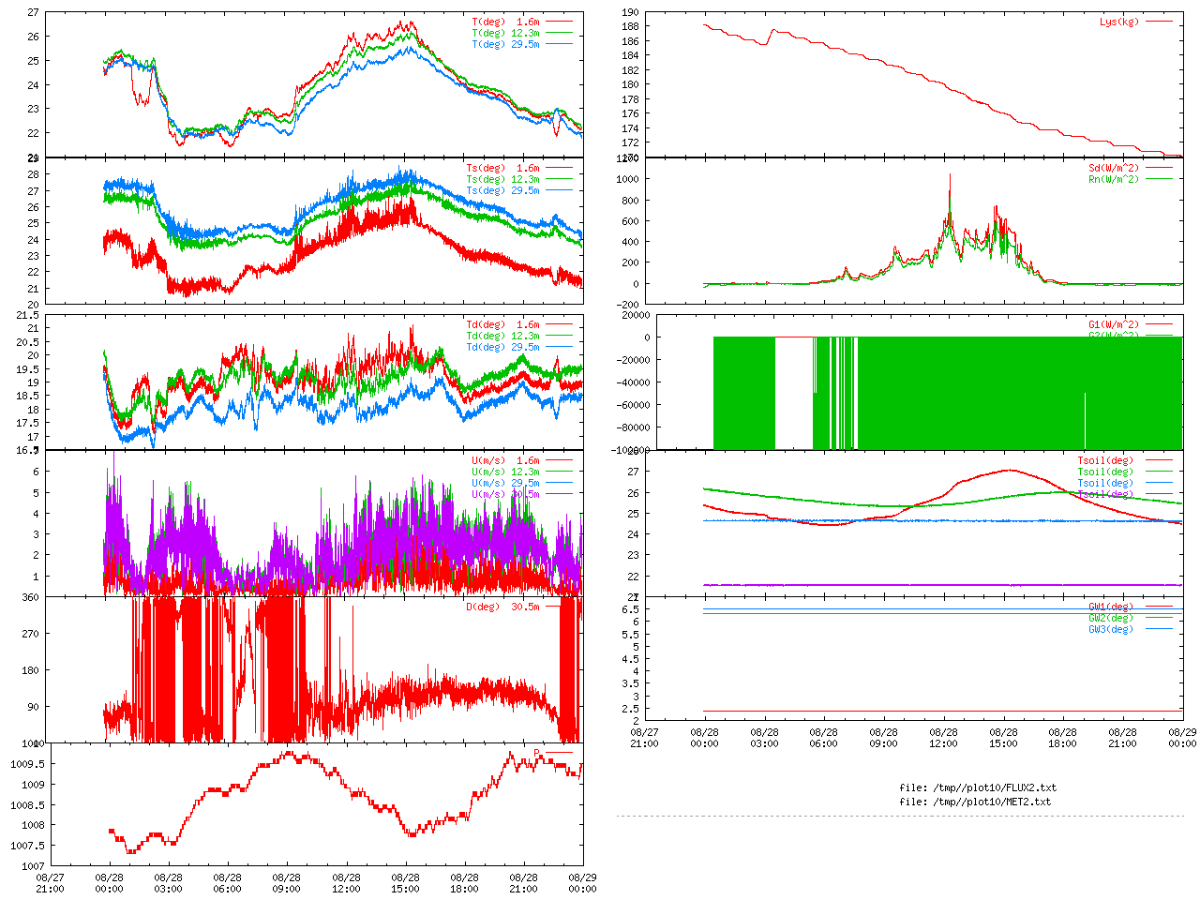Click the 'U(m/s) 12.3m' wind legend label
The width and height of the screenshot is (1200, 900).
click(505, 472)
